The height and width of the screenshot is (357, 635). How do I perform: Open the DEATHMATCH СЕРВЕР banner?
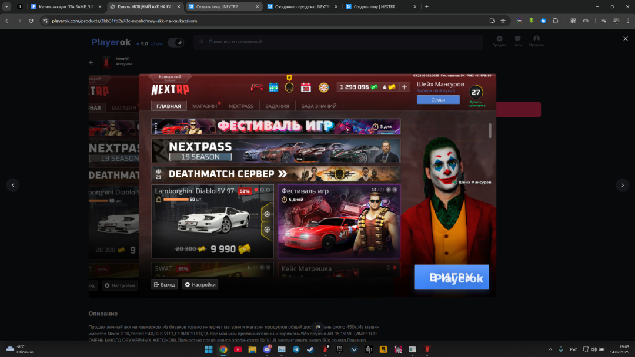click(276, 174)
